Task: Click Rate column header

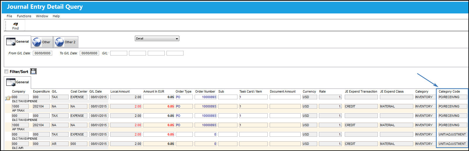Action: [322, 91]
